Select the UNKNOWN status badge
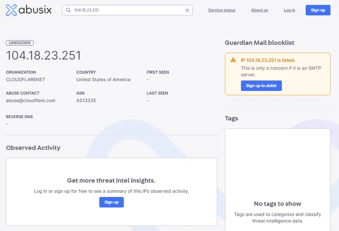339x231 pixels. (x=19, y=43)
